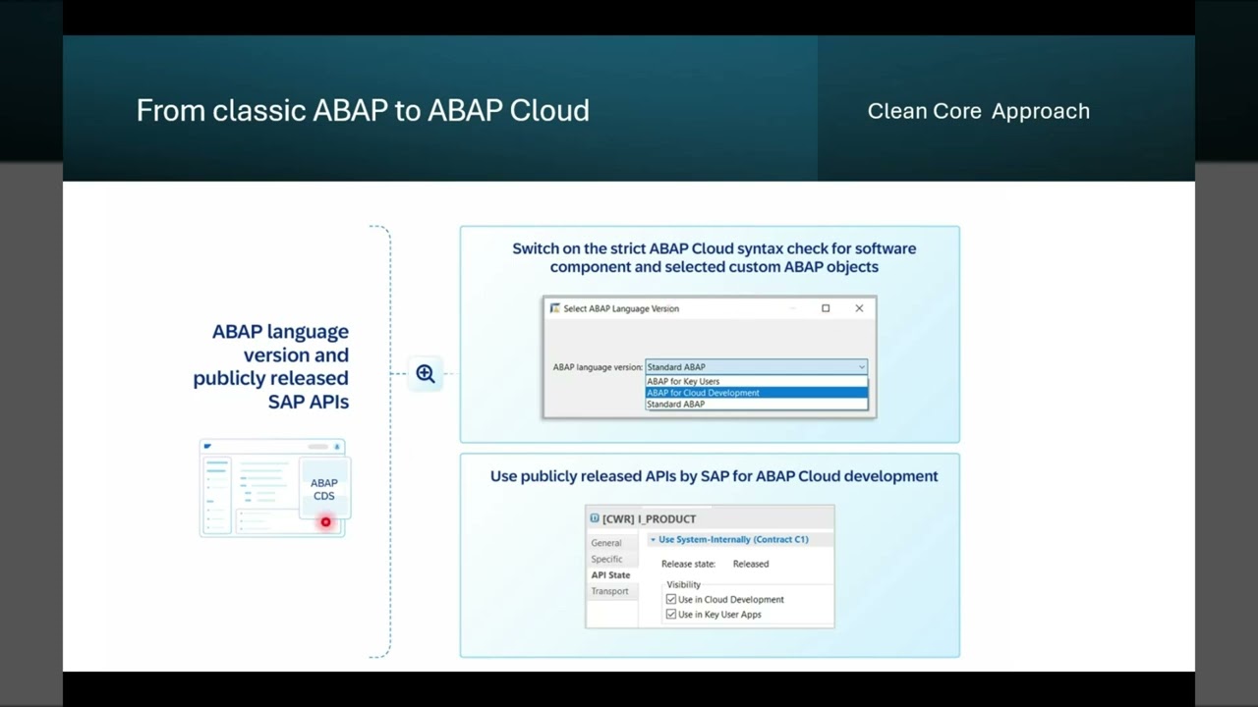
Task: Click the Clean Core Approach heading
Action: pyautogui.click(x=979, y=111)
